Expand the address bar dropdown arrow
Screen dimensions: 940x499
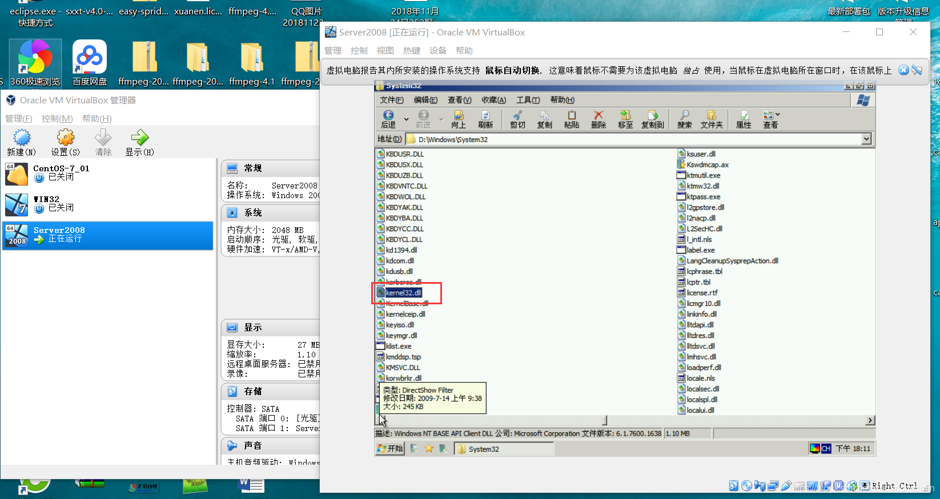866,139
